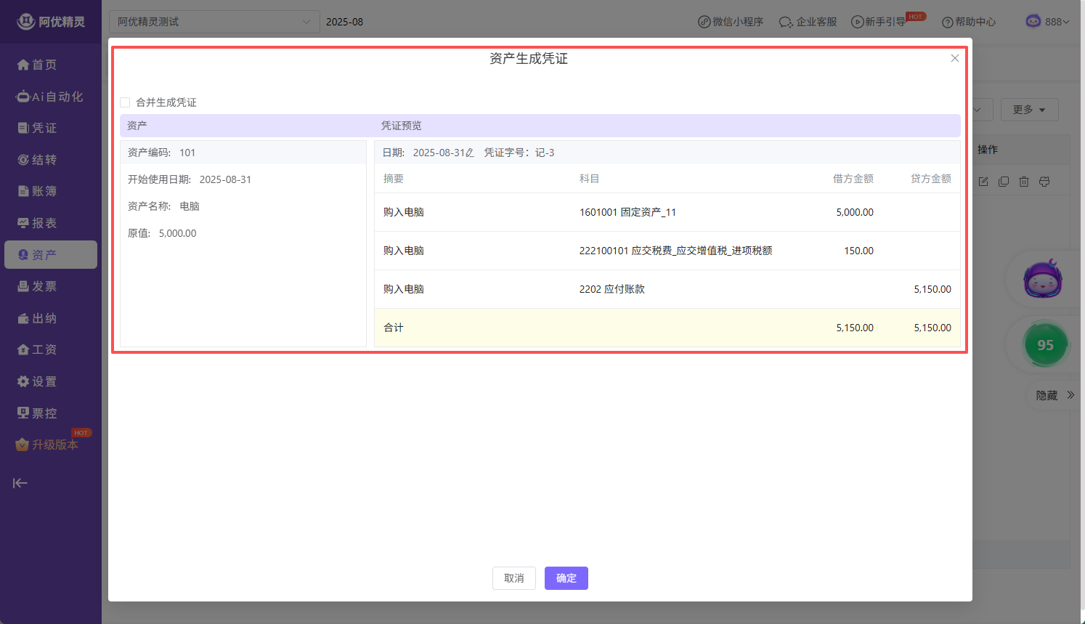Viewport: 1085px width, 624px height.
Task: Click the pencil icon to edit voucher date
Action: [470, 153]
